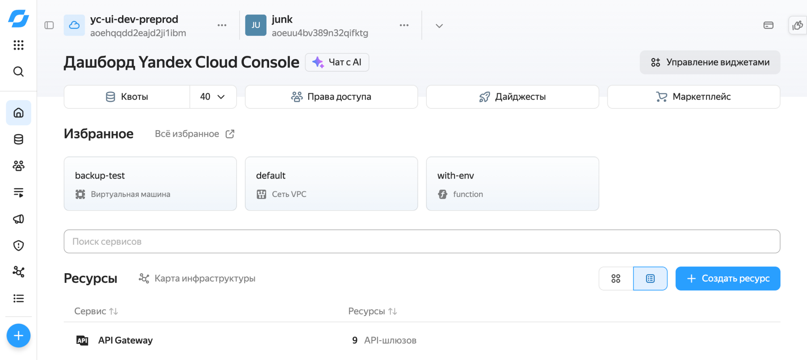Click the 9 API-шлюзов resource count
The width and height of the screenshot is (807, 360).
point(384,340)
